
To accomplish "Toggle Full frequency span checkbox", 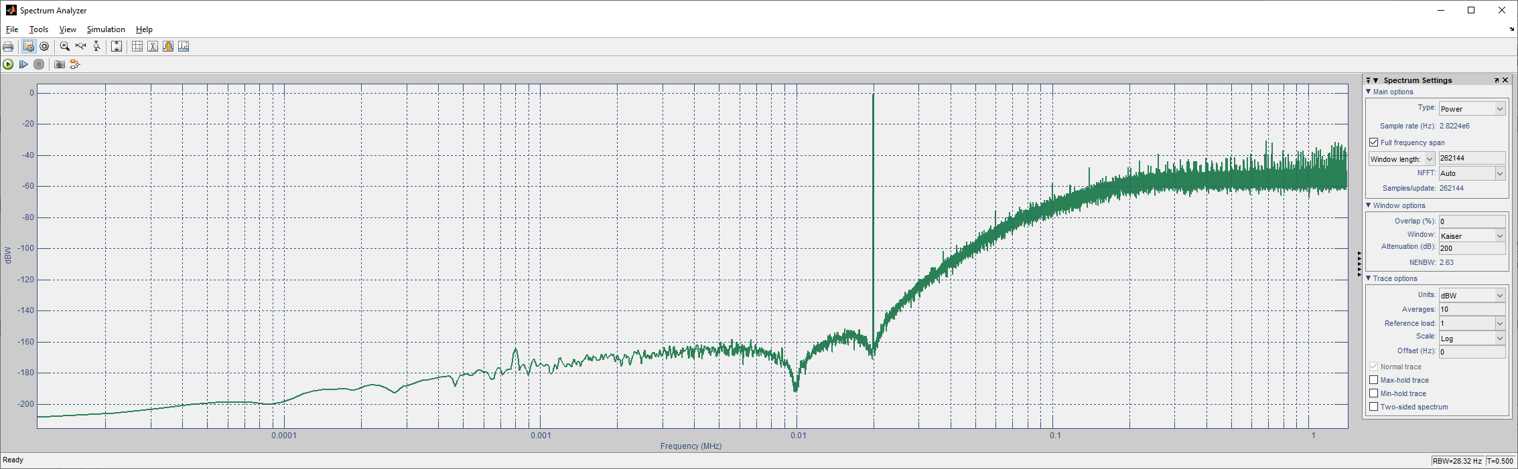I will 1374,143.
